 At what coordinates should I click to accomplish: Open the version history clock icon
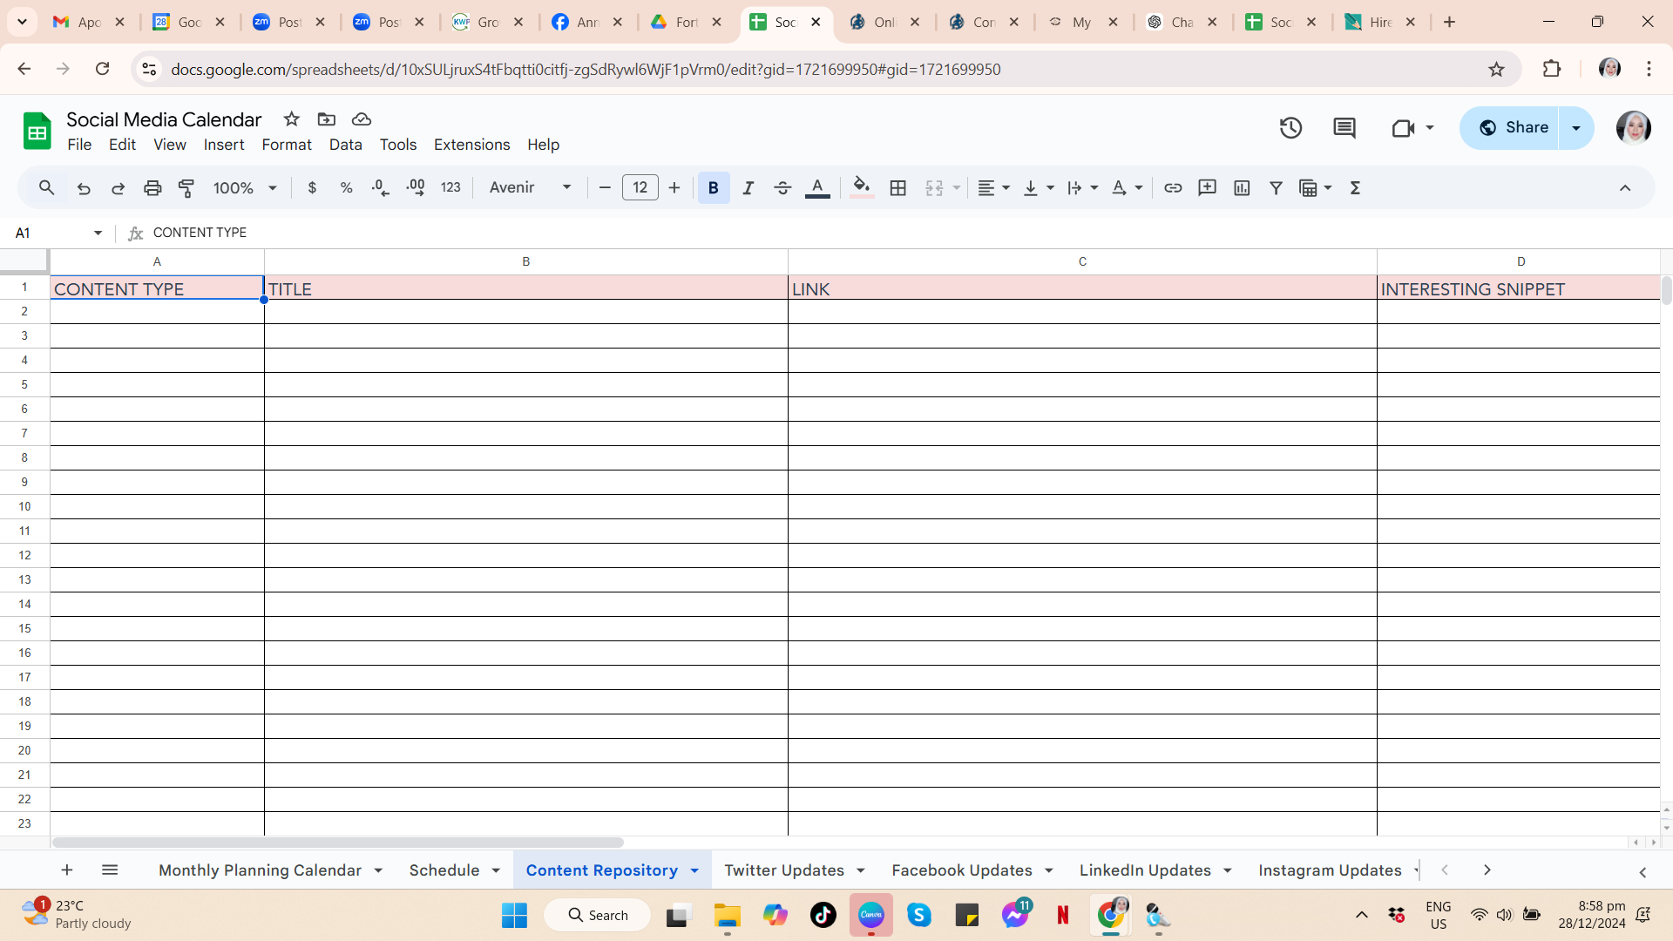pos(1290,128)
